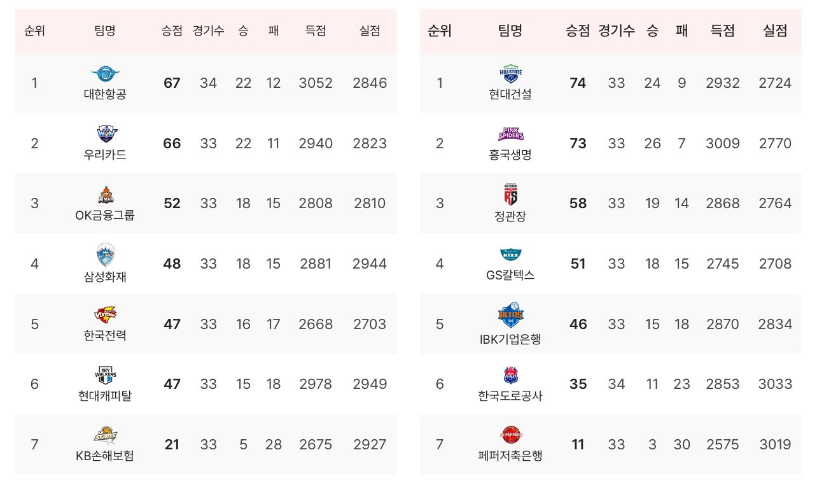Click the 득점 header in women's table
This screenshot has width=817, height=492.
tap(722, 31)
